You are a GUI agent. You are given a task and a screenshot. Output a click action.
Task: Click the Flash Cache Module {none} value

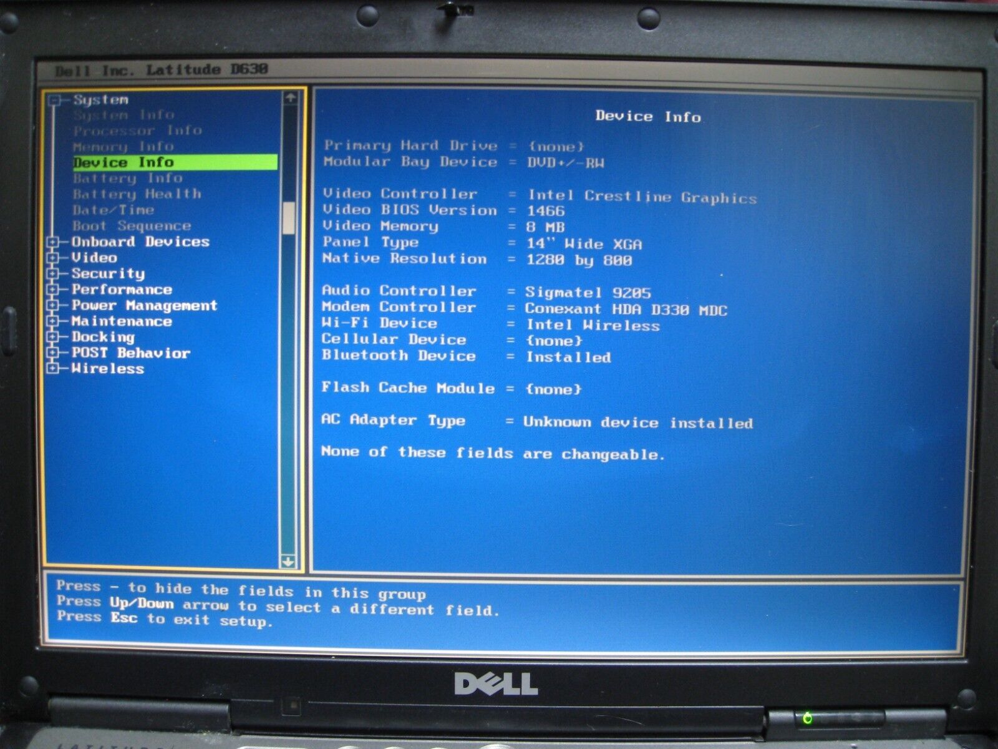tap(553, 389)
